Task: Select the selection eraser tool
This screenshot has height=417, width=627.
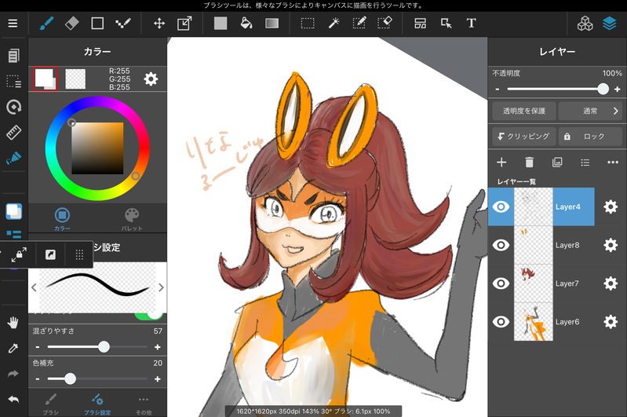Action: pos(385,24)
